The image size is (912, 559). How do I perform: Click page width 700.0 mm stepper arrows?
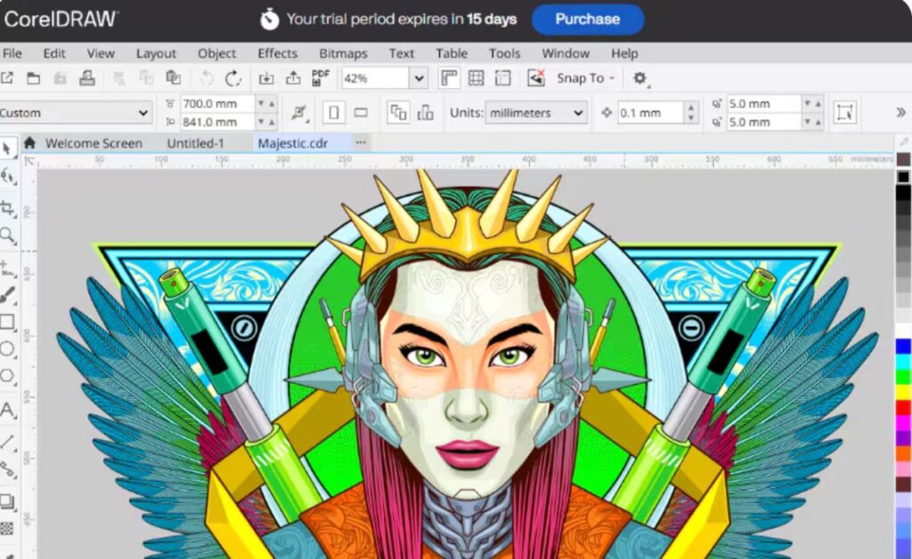266,103
